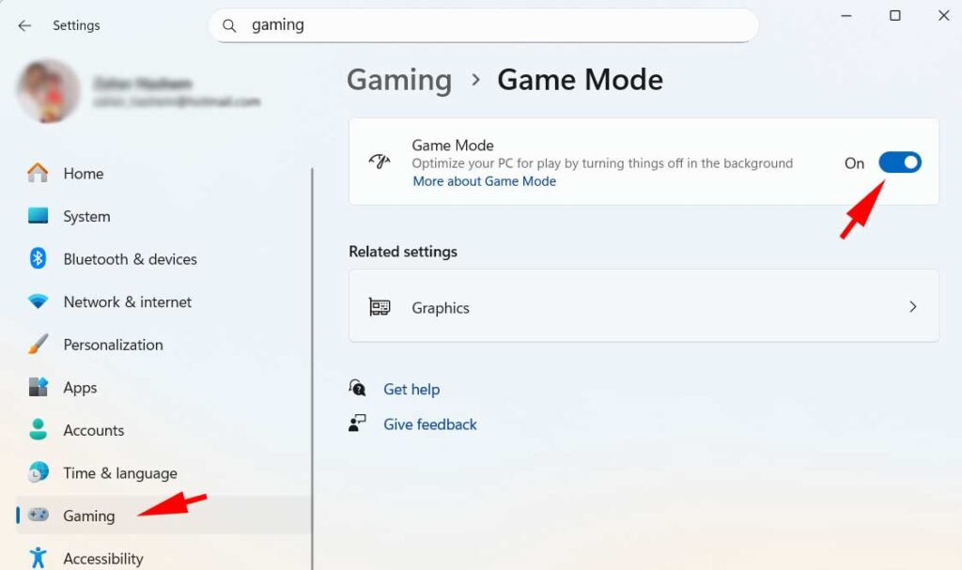Click the Home house icon
Screen dimensions: 962x570
(38, 174)
